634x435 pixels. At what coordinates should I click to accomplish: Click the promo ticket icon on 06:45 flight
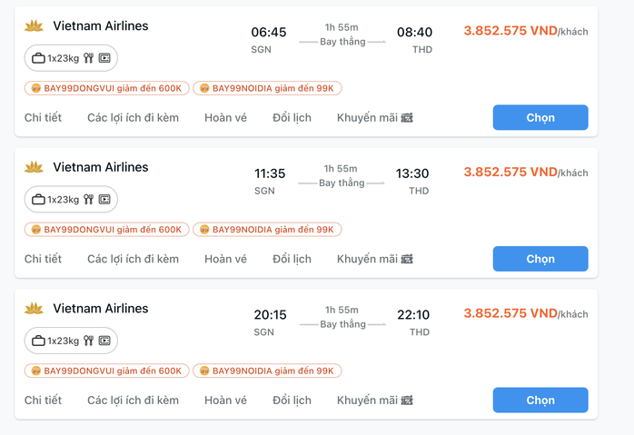click(x=407, y=118)
